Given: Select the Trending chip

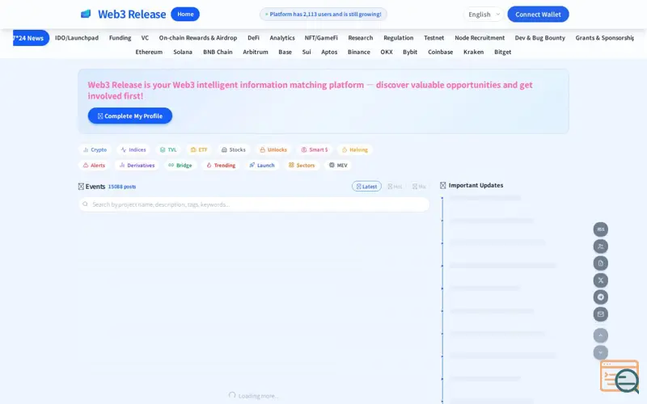Looking at the screenshot, I should pos(221,166).
